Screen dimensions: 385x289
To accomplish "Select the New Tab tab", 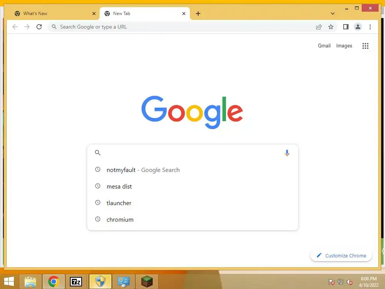I will (x=145, y=14).
